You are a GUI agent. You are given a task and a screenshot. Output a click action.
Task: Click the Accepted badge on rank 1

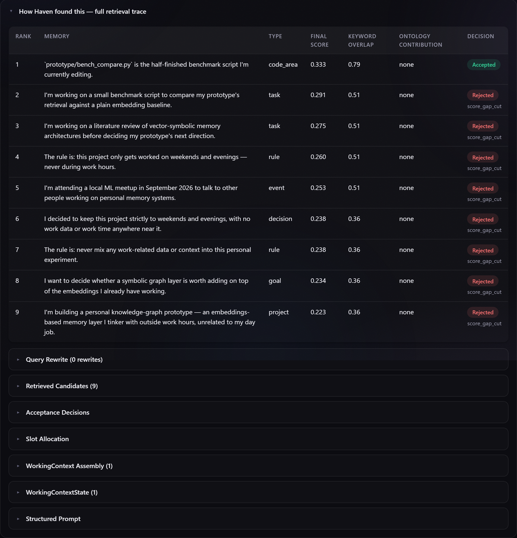pos(484,64)
